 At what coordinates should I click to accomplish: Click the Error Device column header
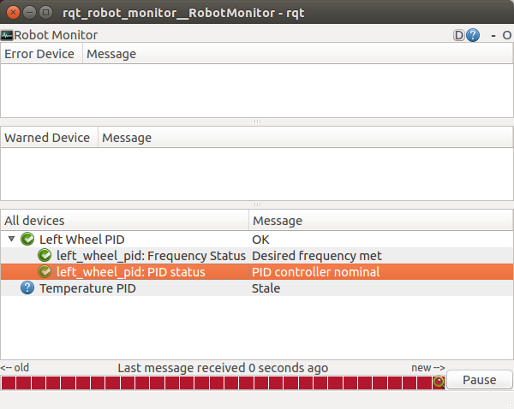click(41, 54)
